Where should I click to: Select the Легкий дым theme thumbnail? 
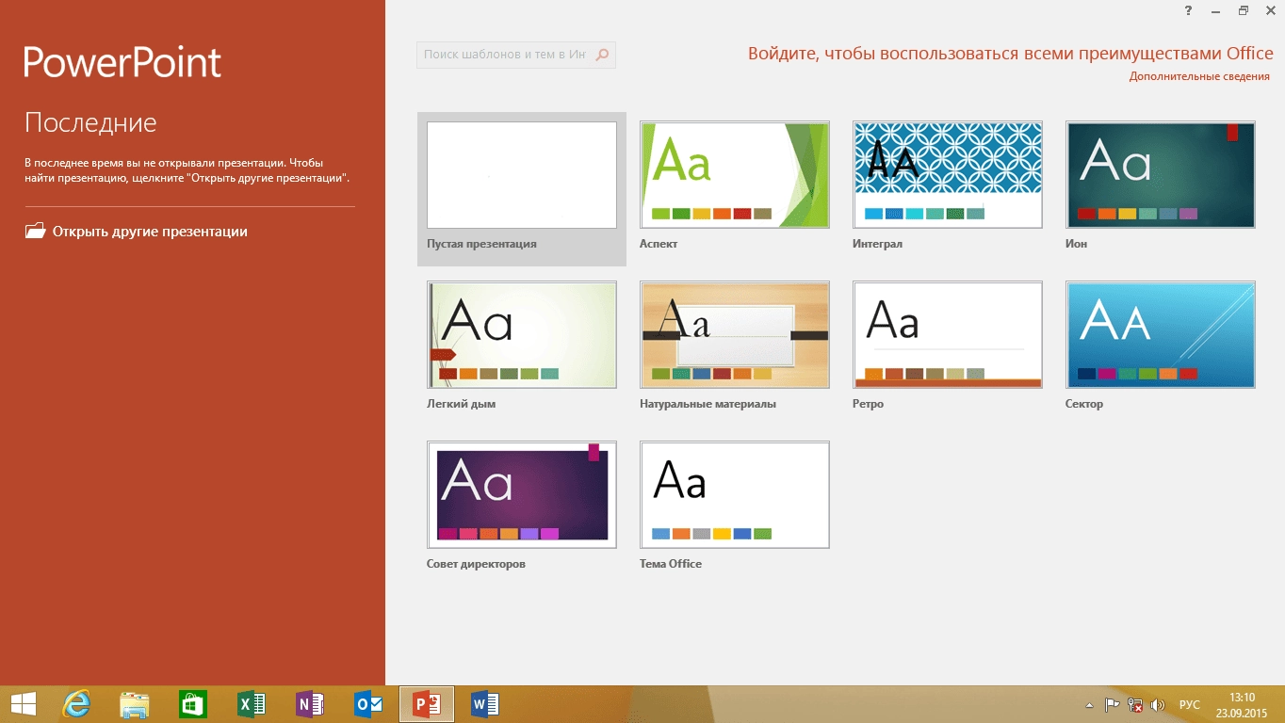[522, 335]
